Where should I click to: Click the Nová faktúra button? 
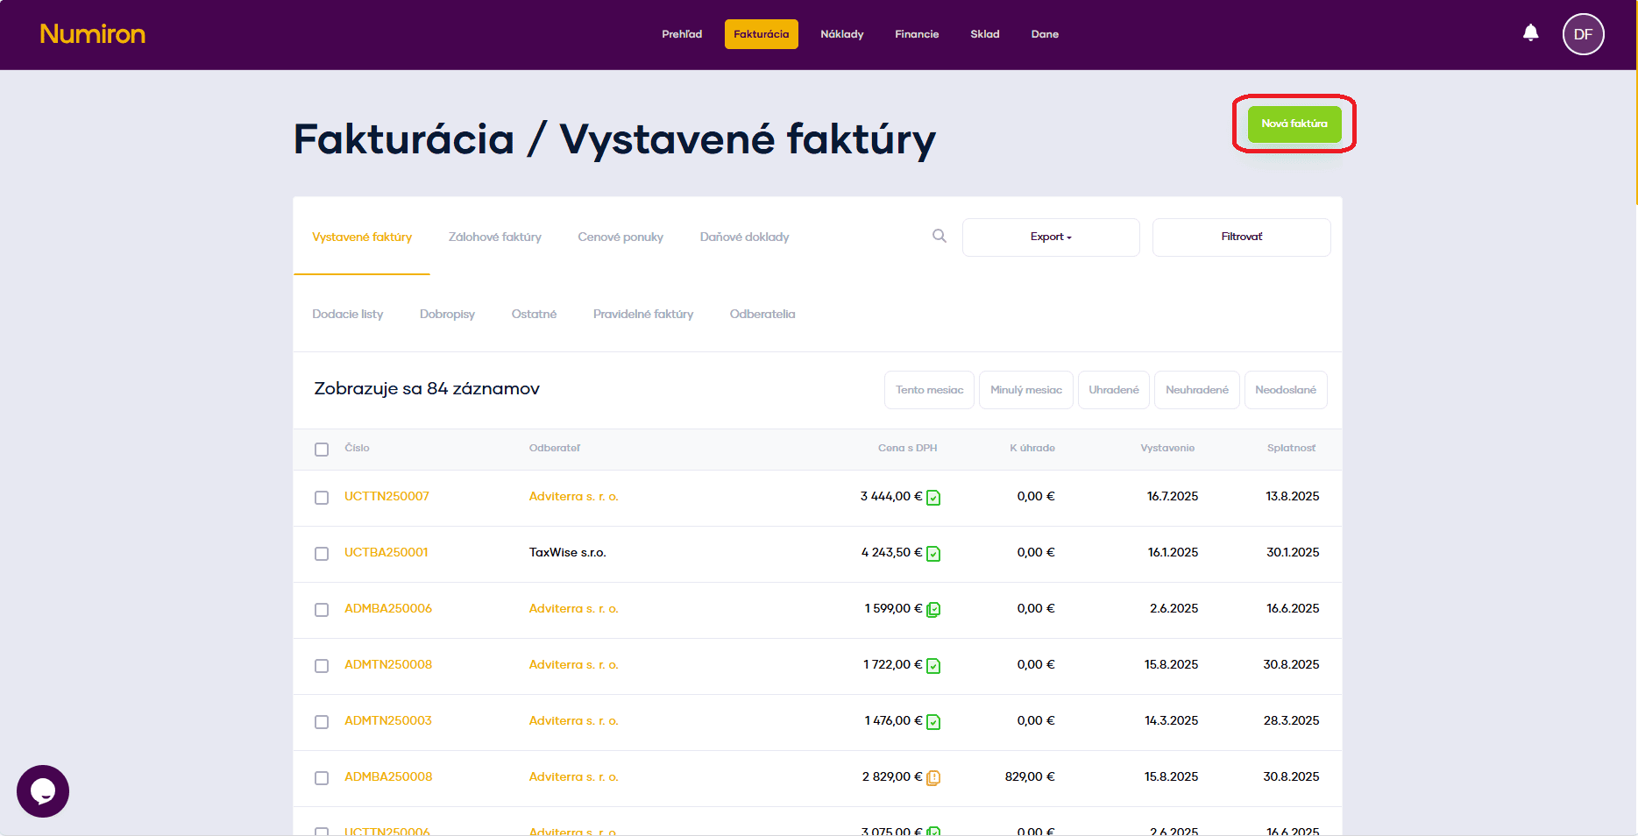click(1294, 124)
